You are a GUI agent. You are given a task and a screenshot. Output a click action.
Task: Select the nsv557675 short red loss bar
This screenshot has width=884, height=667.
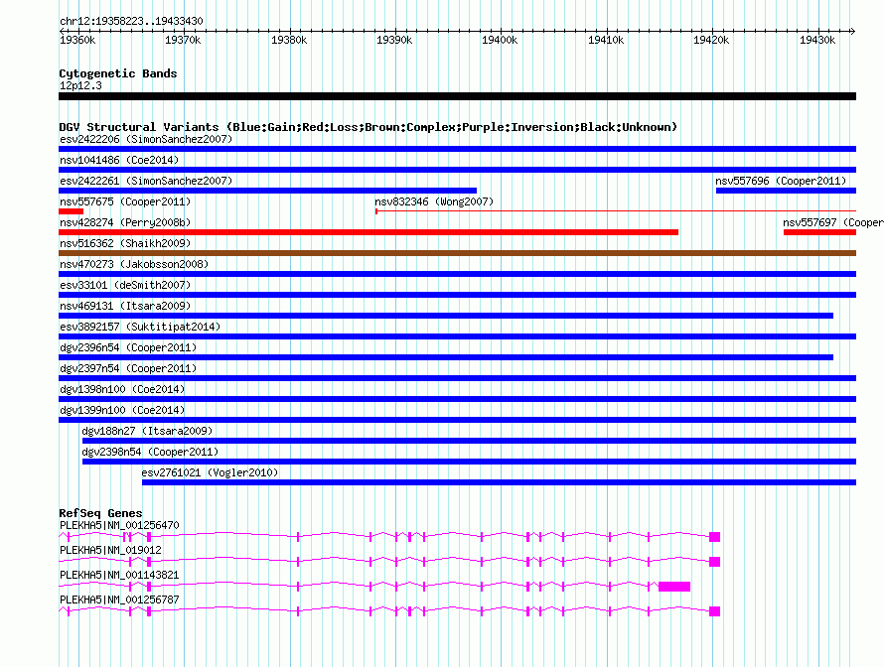(72, 211)
